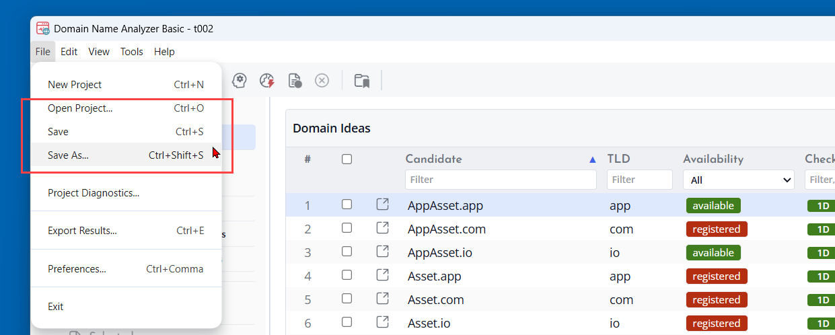This screenshot has height=335, width=835.
Task: Open the Edit menu
Action: click(69, 51)
